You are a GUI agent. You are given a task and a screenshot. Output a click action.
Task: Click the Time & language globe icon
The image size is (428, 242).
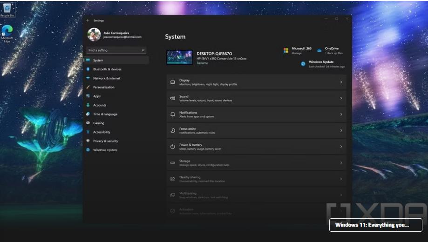[x=88, y=114]
